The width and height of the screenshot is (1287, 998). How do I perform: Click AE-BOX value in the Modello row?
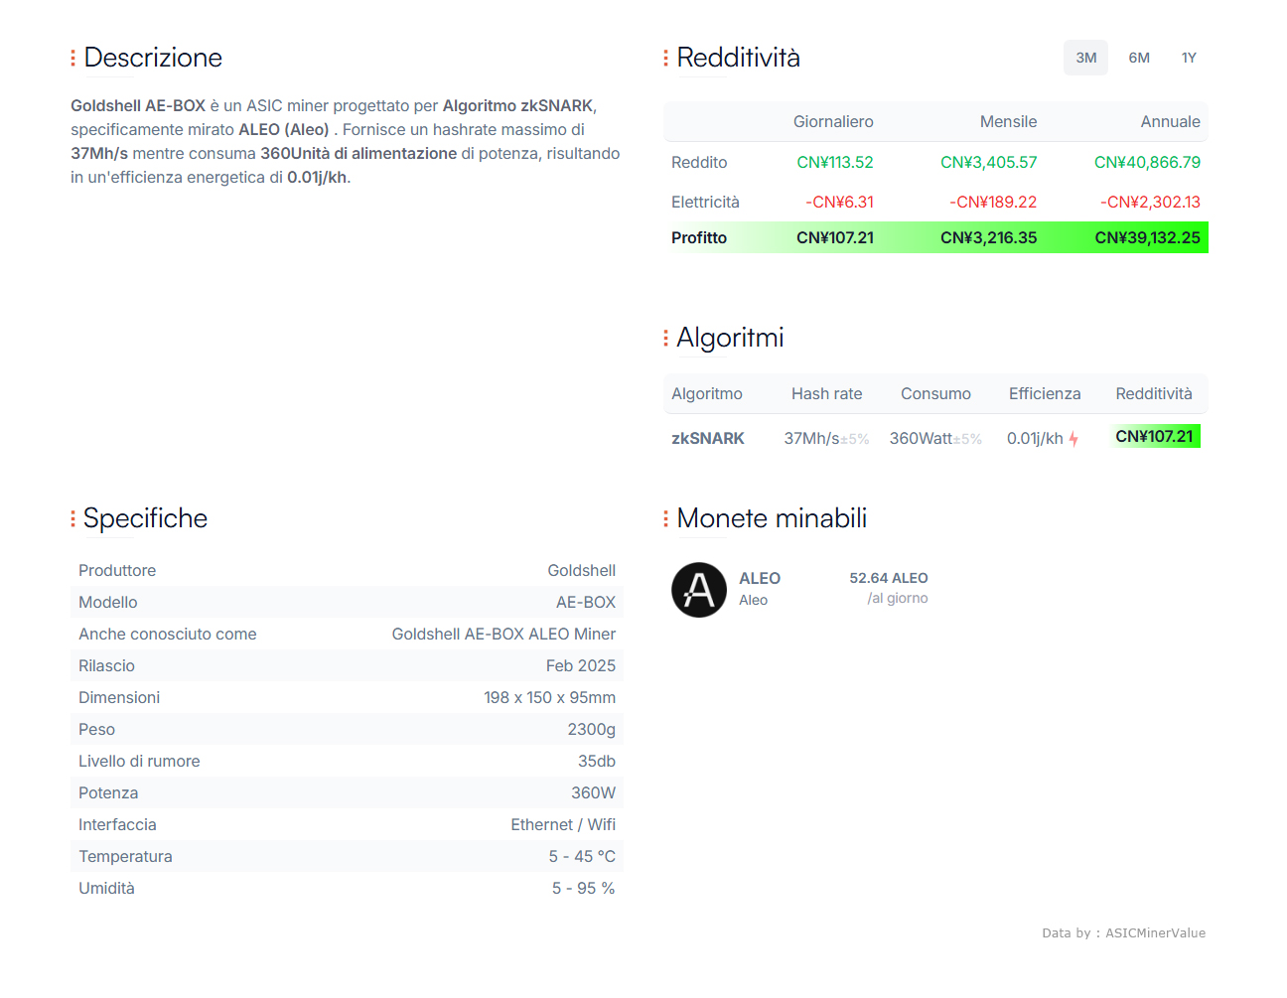[586, 602]
